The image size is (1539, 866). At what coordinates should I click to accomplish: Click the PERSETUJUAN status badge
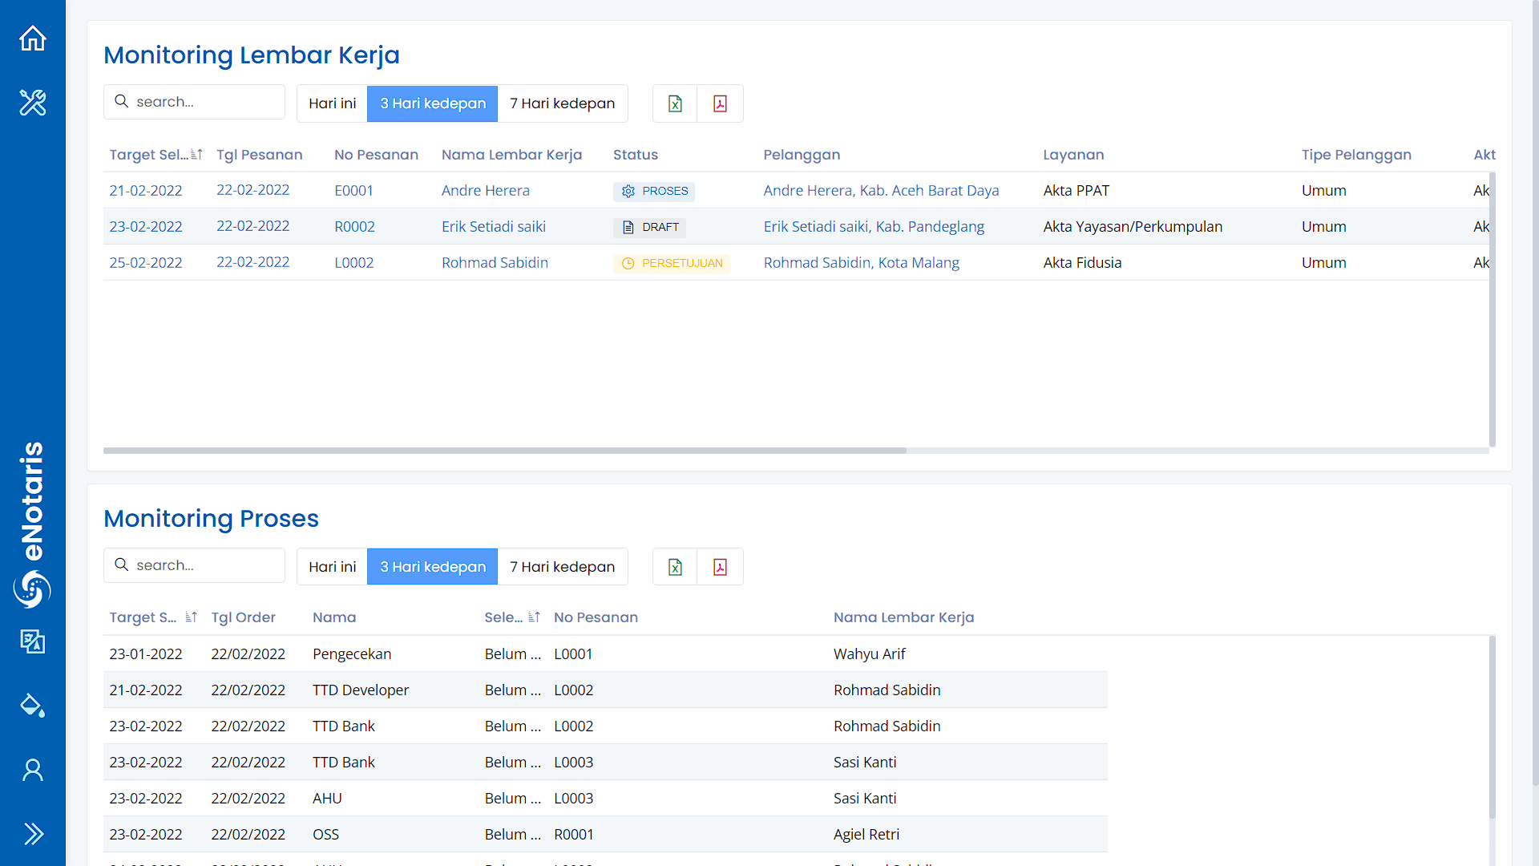click(672, 263)
